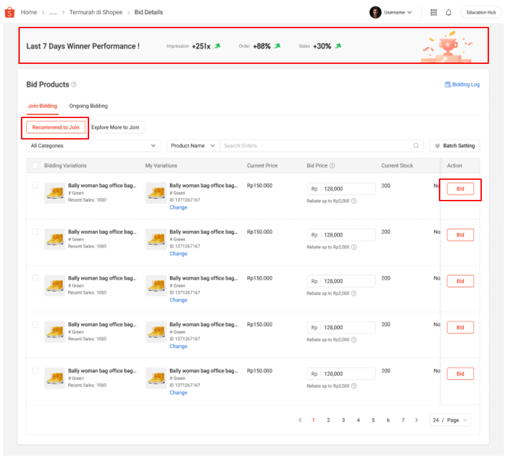Check the first product row checkbox
The width and height of the screenshot is (507, 457).
coord(35,185)
